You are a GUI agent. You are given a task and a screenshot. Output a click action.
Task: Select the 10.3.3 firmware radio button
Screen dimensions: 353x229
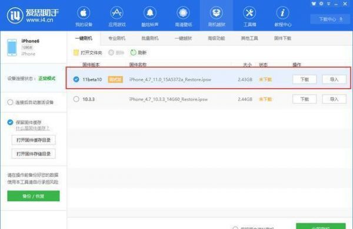(x=76, y=99)
